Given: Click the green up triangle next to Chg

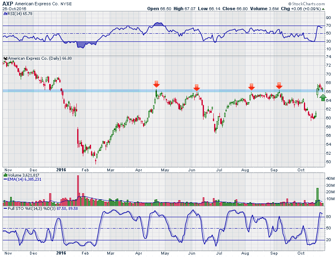Looking at the screenshot, I should tap(323, 9).
